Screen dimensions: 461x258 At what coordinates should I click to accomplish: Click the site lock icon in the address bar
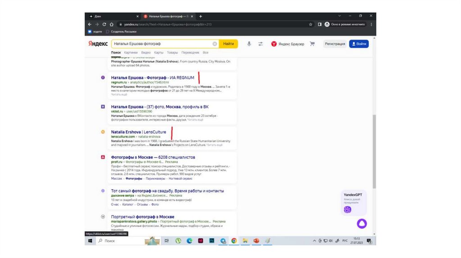(x=121, y=24)
